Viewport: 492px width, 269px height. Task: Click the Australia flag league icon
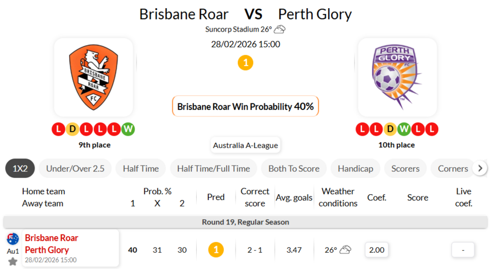(x=13, y=239)
